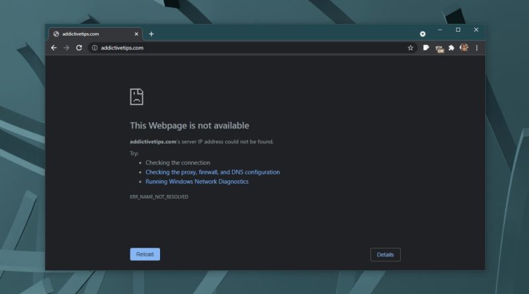This screenshot has width=529, height=294.
Task: Minimize the Chrome window
Action: coord(440,30)
